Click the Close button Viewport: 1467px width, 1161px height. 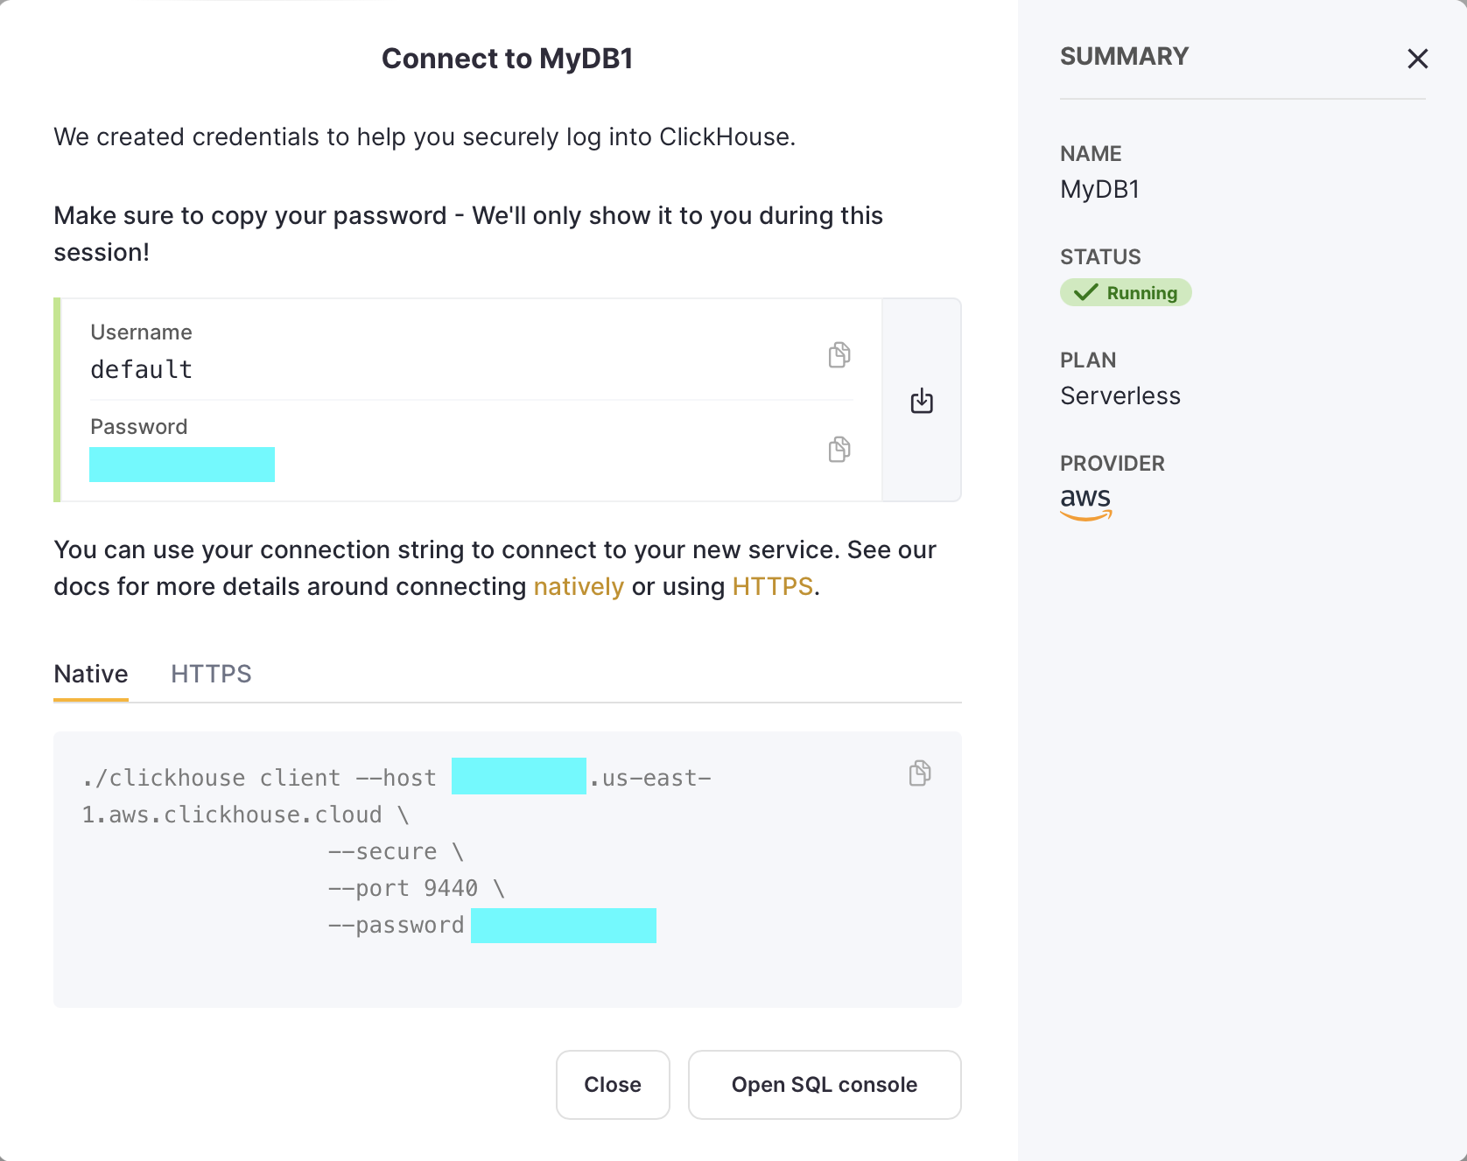(x=613, y=1085)
